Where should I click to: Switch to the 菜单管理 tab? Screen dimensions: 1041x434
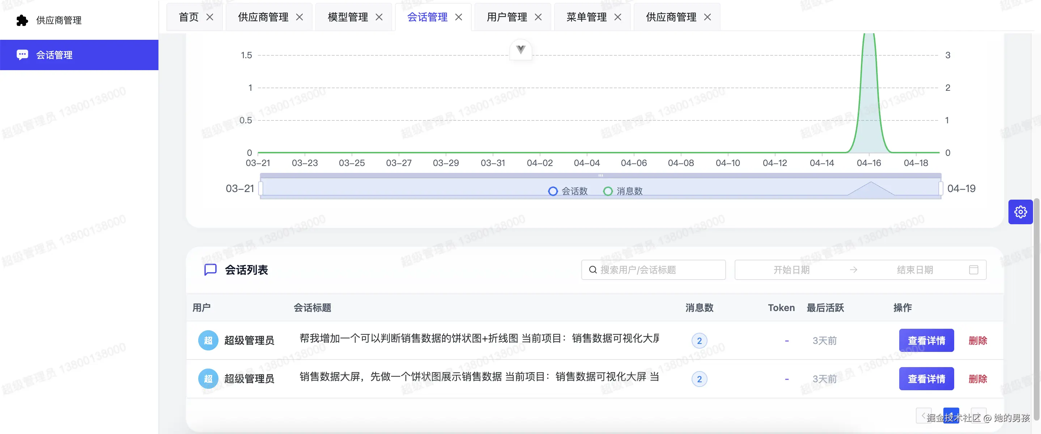pos(586,17)
